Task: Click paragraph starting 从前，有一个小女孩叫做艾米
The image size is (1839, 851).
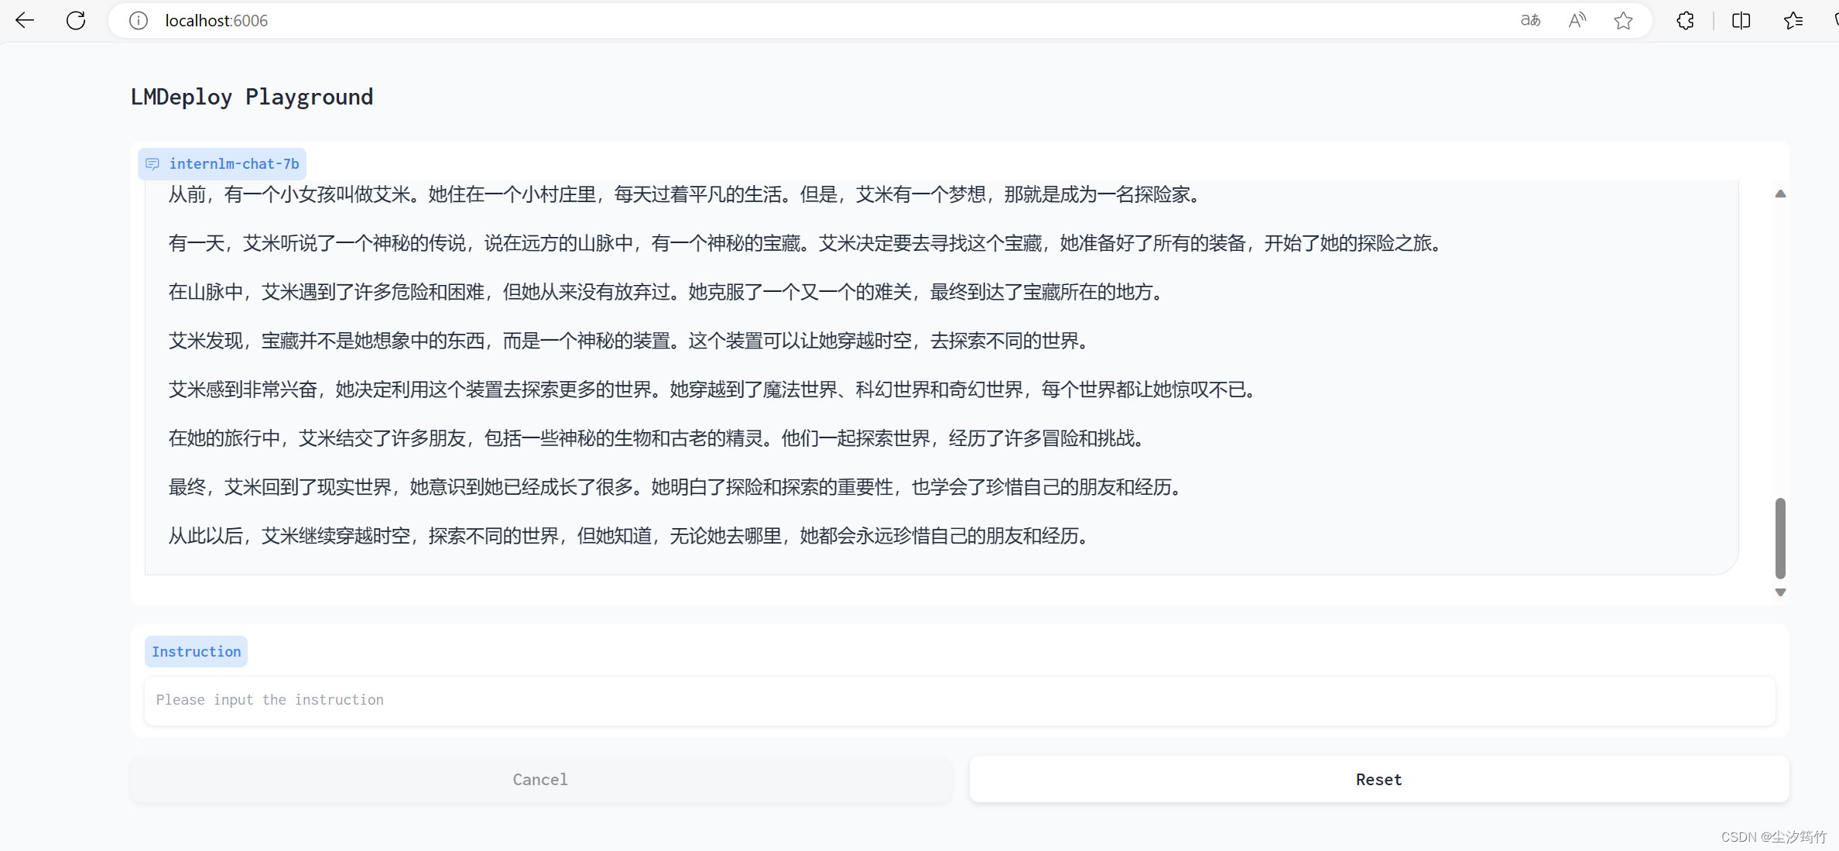Action: coord(683,194)
